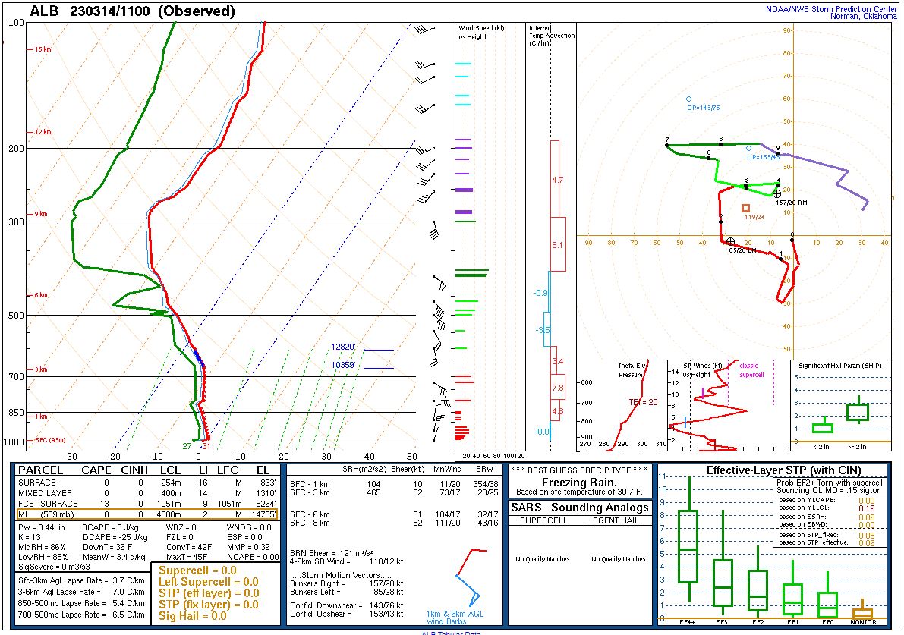Click the Sig Hail = 0.0 value
This screenshot has width=904, height=635.
(193, 616)
